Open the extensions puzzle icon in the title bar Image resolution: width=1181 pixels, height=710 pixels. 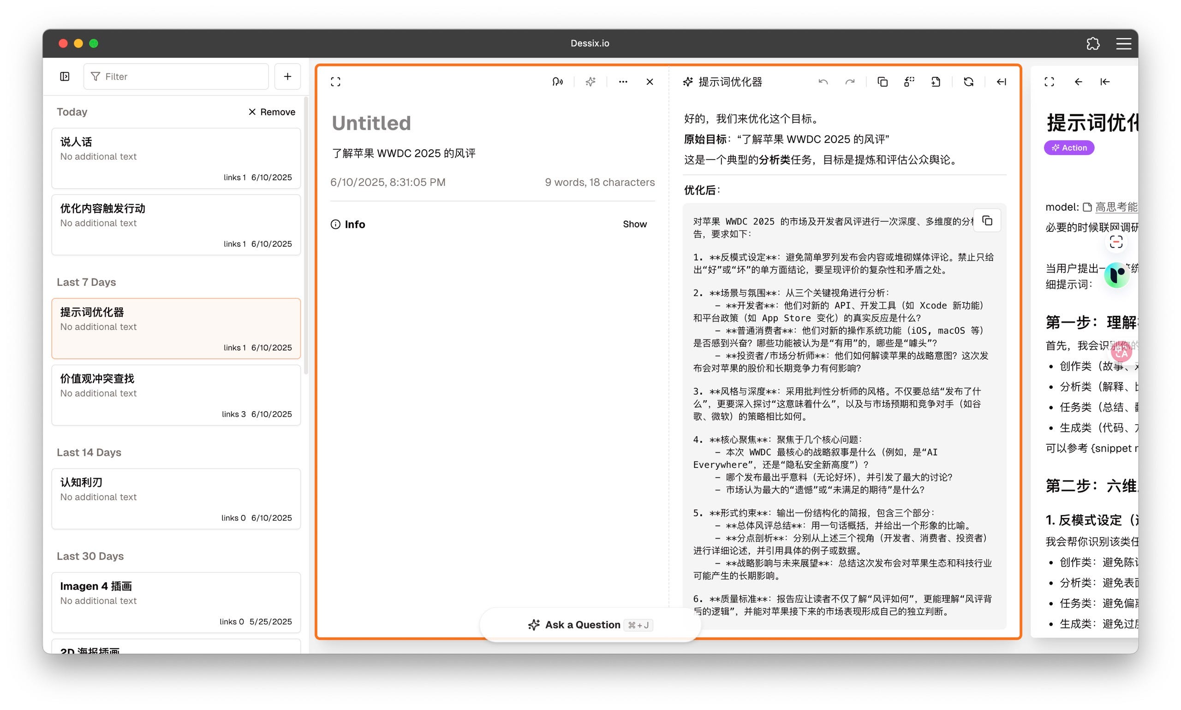click(1092, 43)
